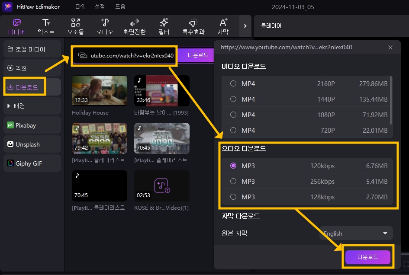This screenshot has width=409, height=275.
Task: Click the HitPaw Edimakor logo icon
Action: 7,7
